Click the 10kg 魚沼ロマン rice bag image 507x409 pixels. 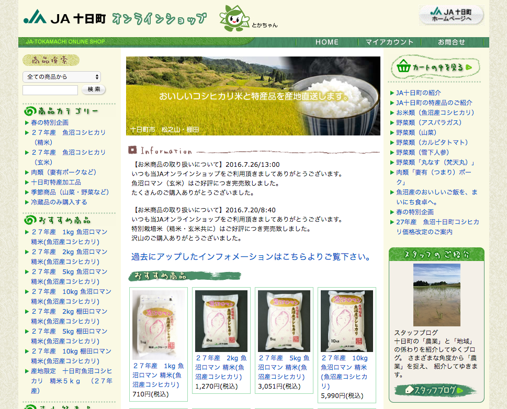[346, 321]
